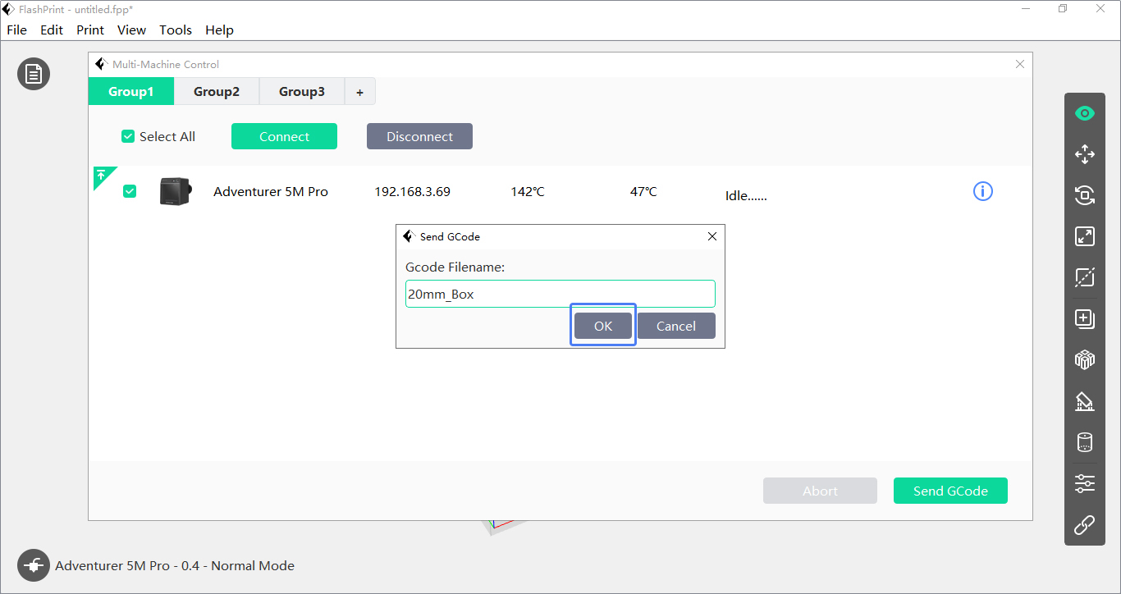Click the printer connection plug icon
Screen dimensions: 1121x594
tap(34, 565)
